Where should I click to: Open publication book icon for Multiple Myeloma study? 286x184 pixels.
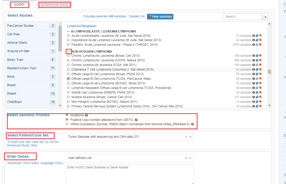pos(257,97)
